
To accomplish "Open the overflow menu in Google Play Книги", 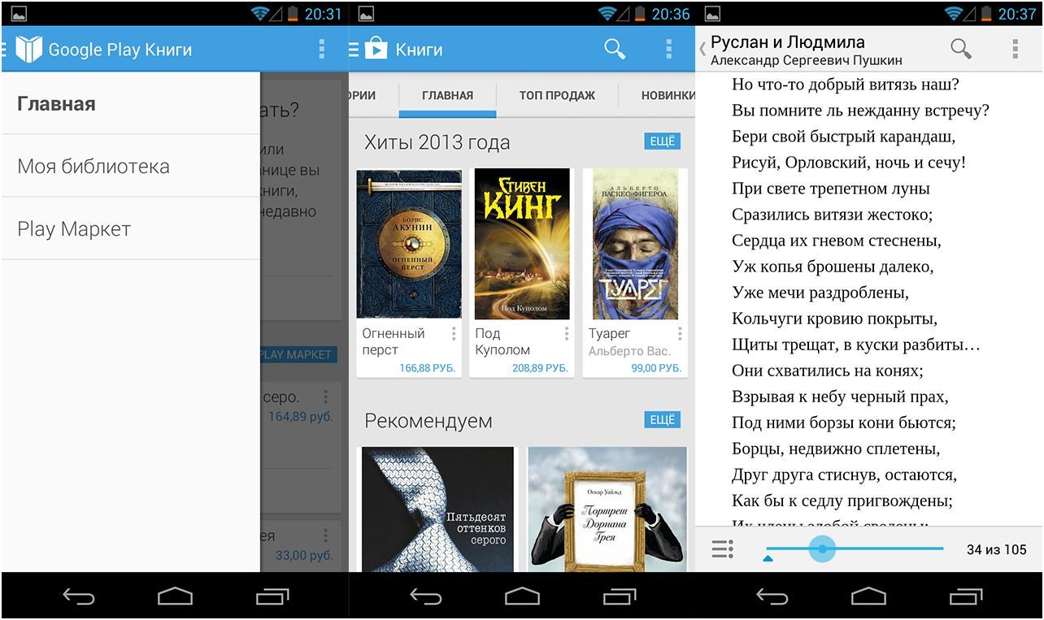I will 321,49.
